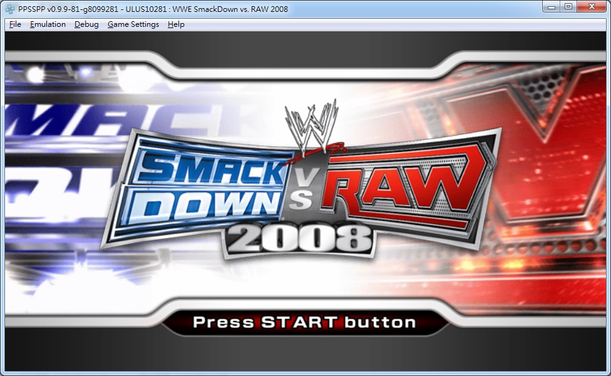
Task: Maximize the PPSSPP window
Action: coord(568,6)
